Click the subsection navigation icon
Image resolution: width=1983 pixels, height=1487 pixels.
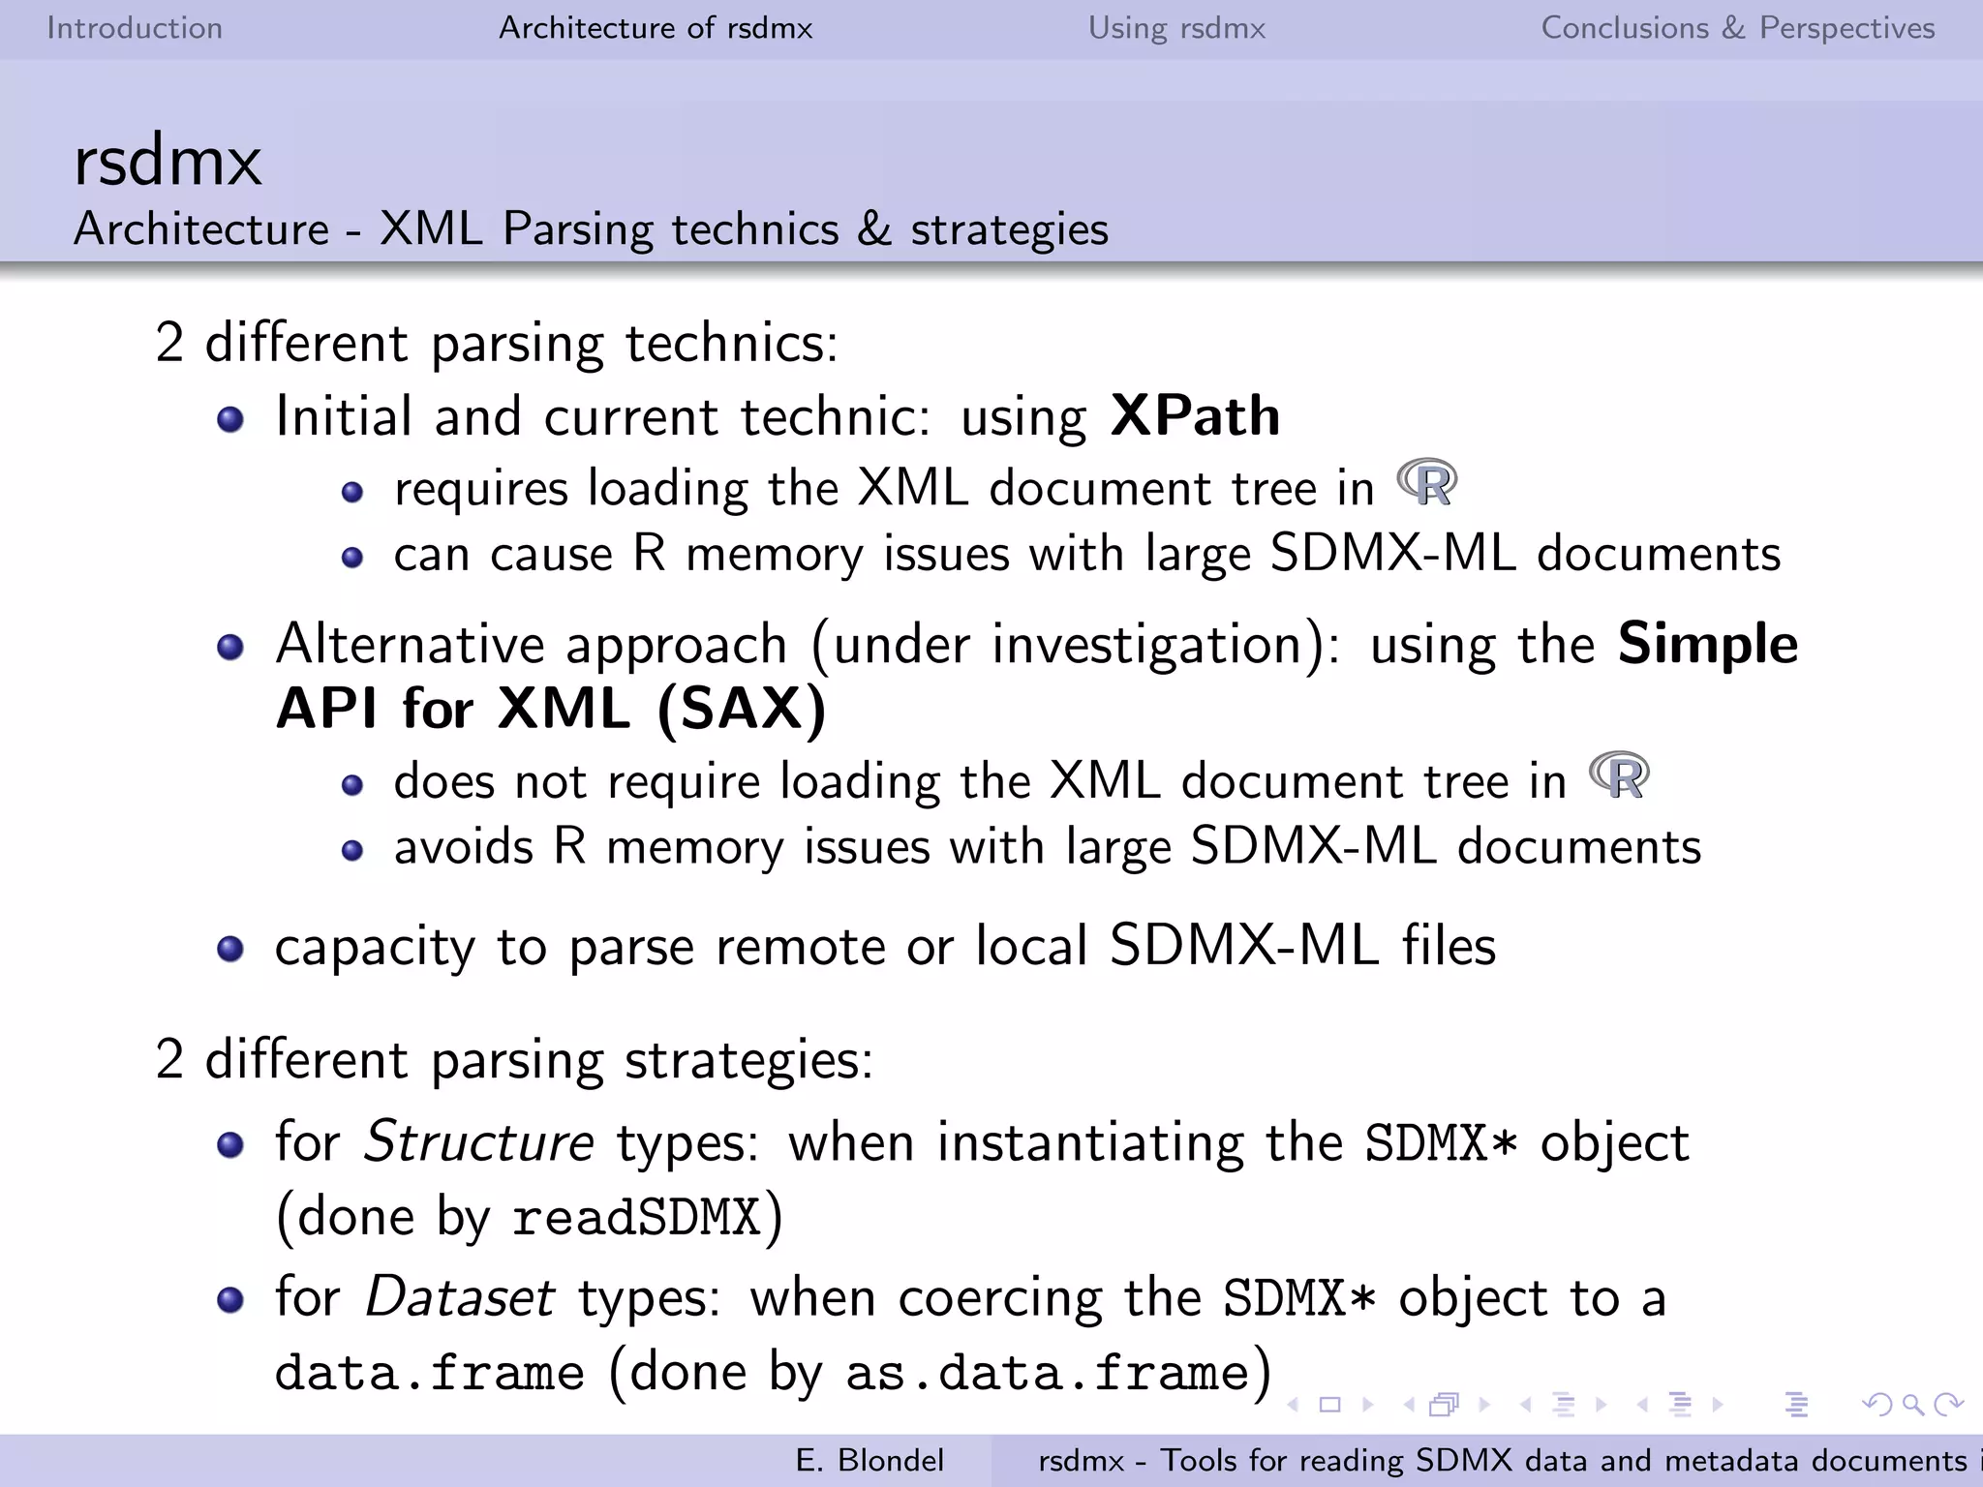click(x=1564, y=1405)
